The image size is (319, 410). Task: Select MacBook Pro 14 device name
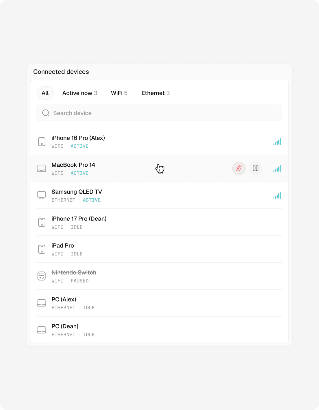point(73,165)
